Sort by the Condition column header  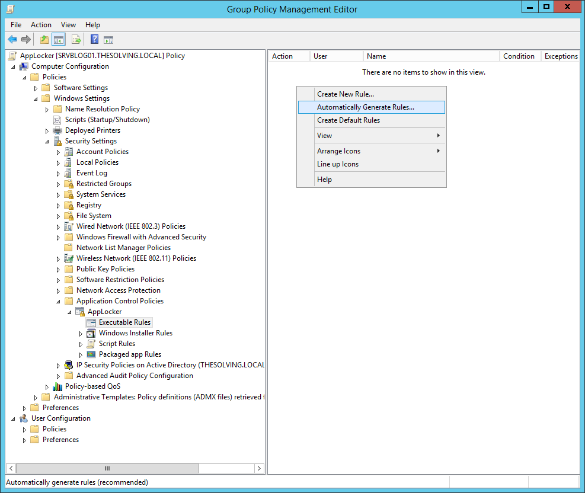pyautogui.click(x=520, y=56)
